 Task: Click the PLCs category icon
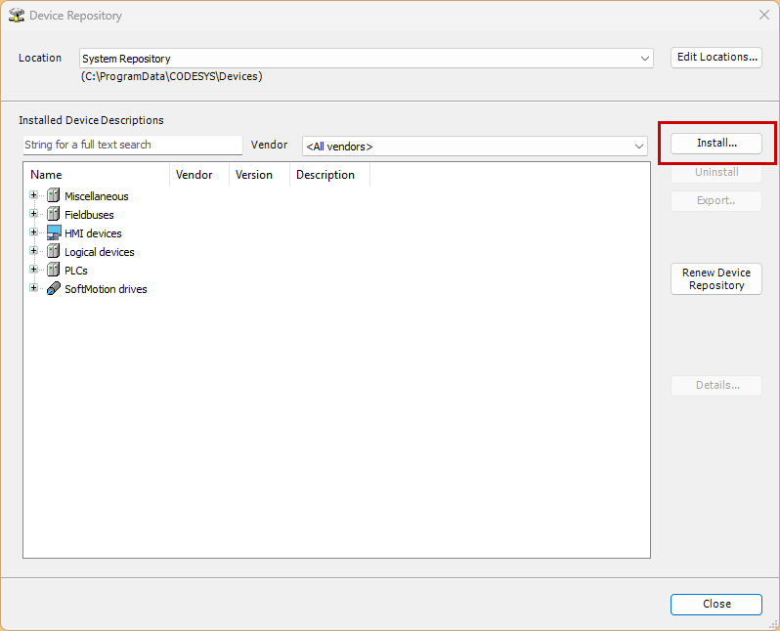pos(53,271)
